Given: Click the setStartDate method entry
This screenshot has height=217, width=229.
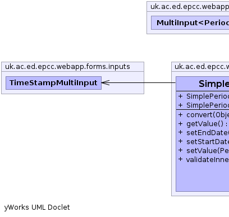Looking at the screenshot, I should 204,142.
